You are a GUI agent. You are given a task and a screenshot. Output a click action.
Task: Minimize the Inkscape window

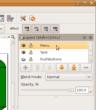(78, 3)
